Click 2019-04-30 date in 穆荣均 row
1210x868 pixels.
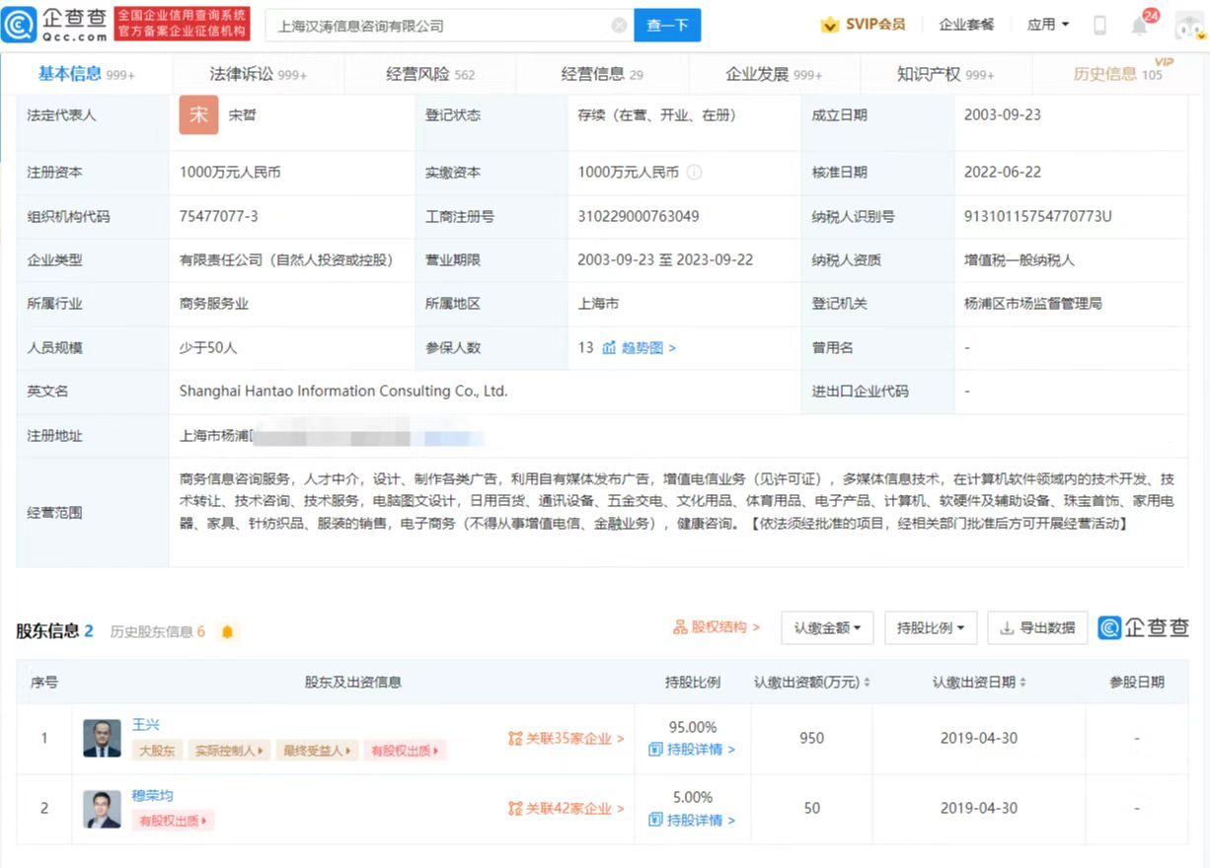pos(979,809)
